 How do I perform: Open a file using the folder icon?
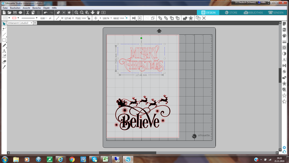click(x=10, y=13)
